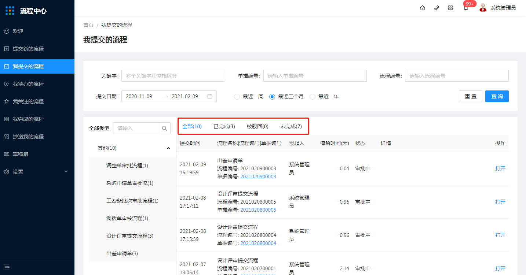Select 工资条批次审批流程(1) category
The image size is (526, 275).
132,201
